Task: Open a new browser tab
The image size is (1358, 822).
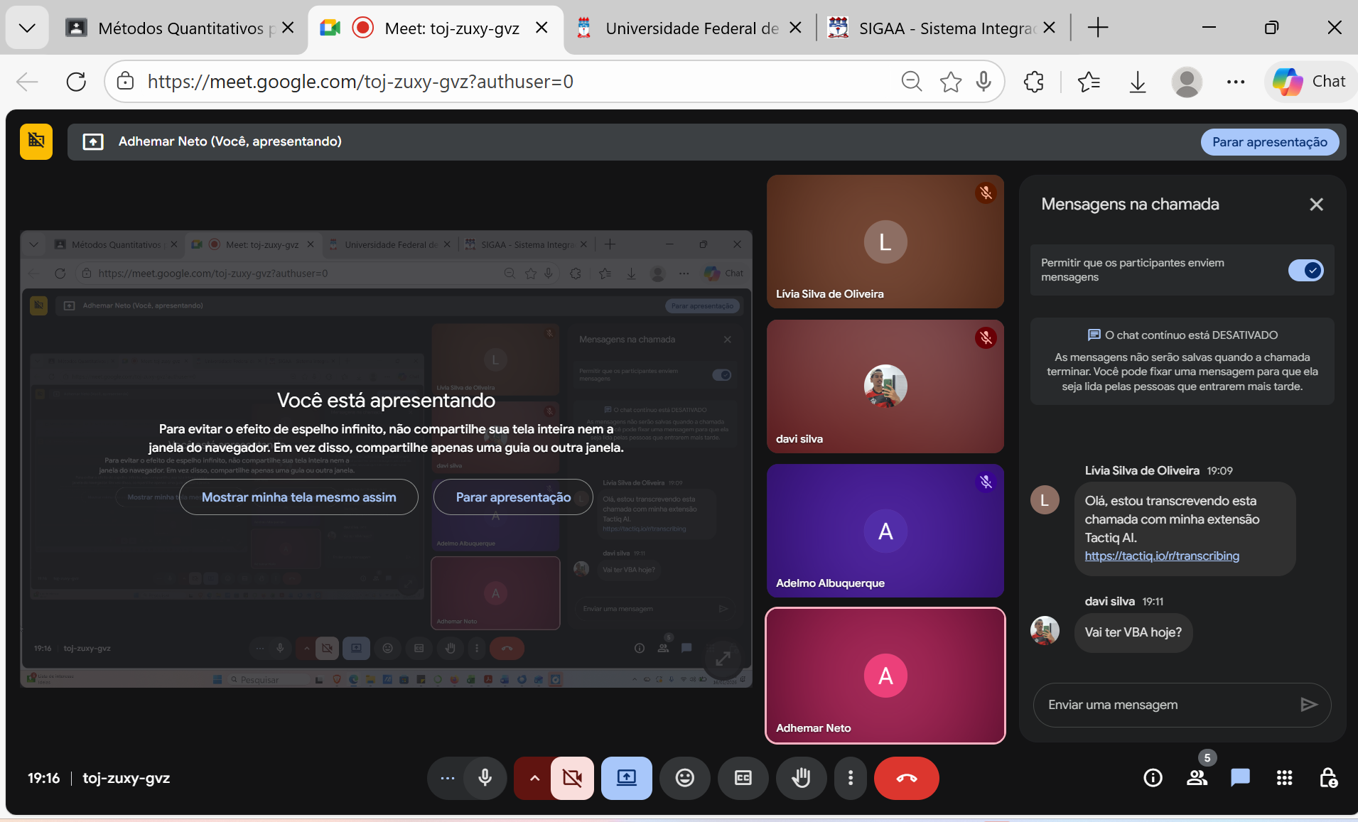Action: tap(1098, 28)
